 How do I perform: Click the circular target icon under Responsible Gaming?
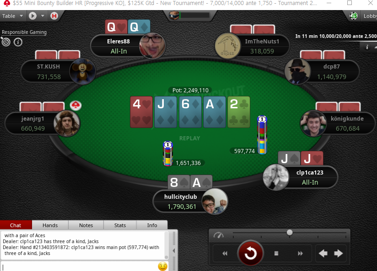[6, 42]
